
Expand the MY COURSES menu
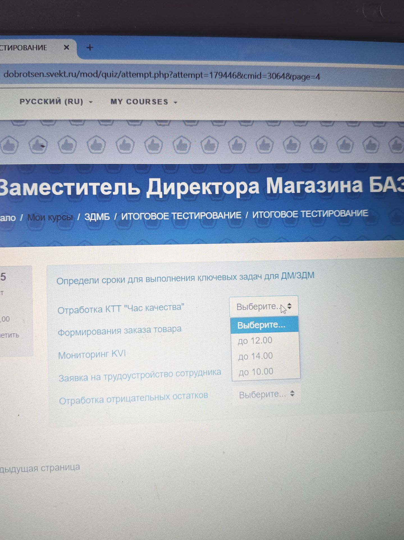144,102
